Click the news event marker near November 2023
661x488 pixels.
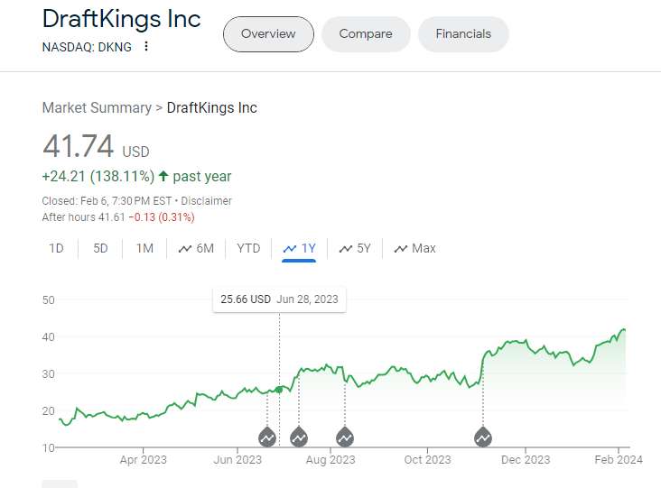[483, 437]
